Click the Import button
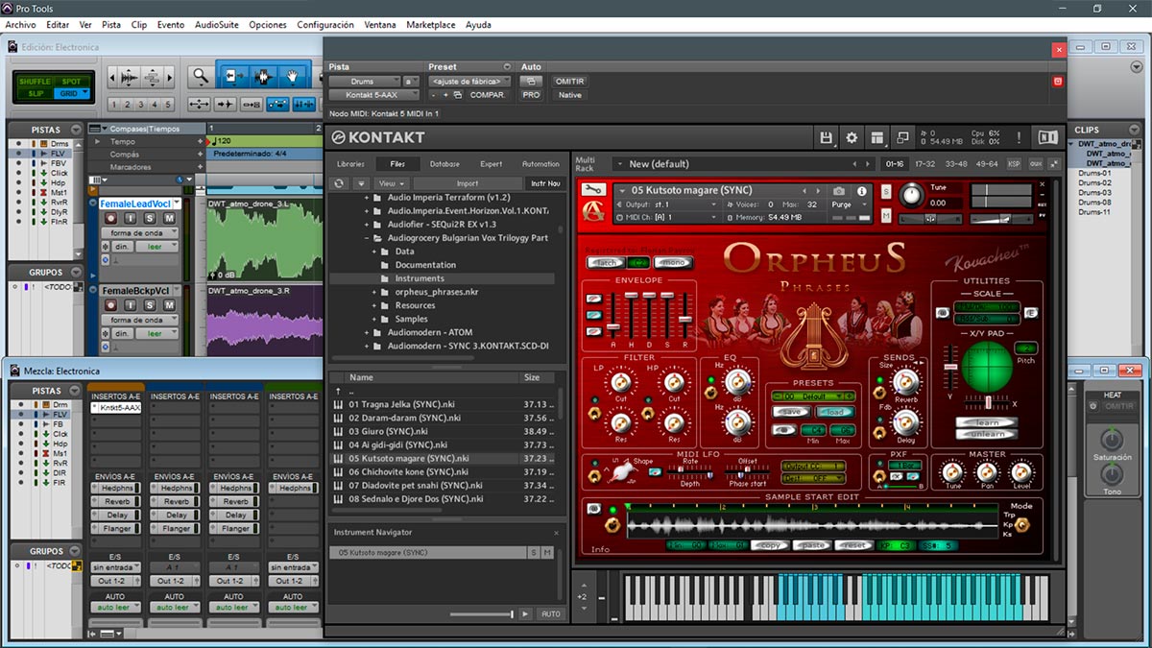The image size is (1152, 648). (468, 183)
